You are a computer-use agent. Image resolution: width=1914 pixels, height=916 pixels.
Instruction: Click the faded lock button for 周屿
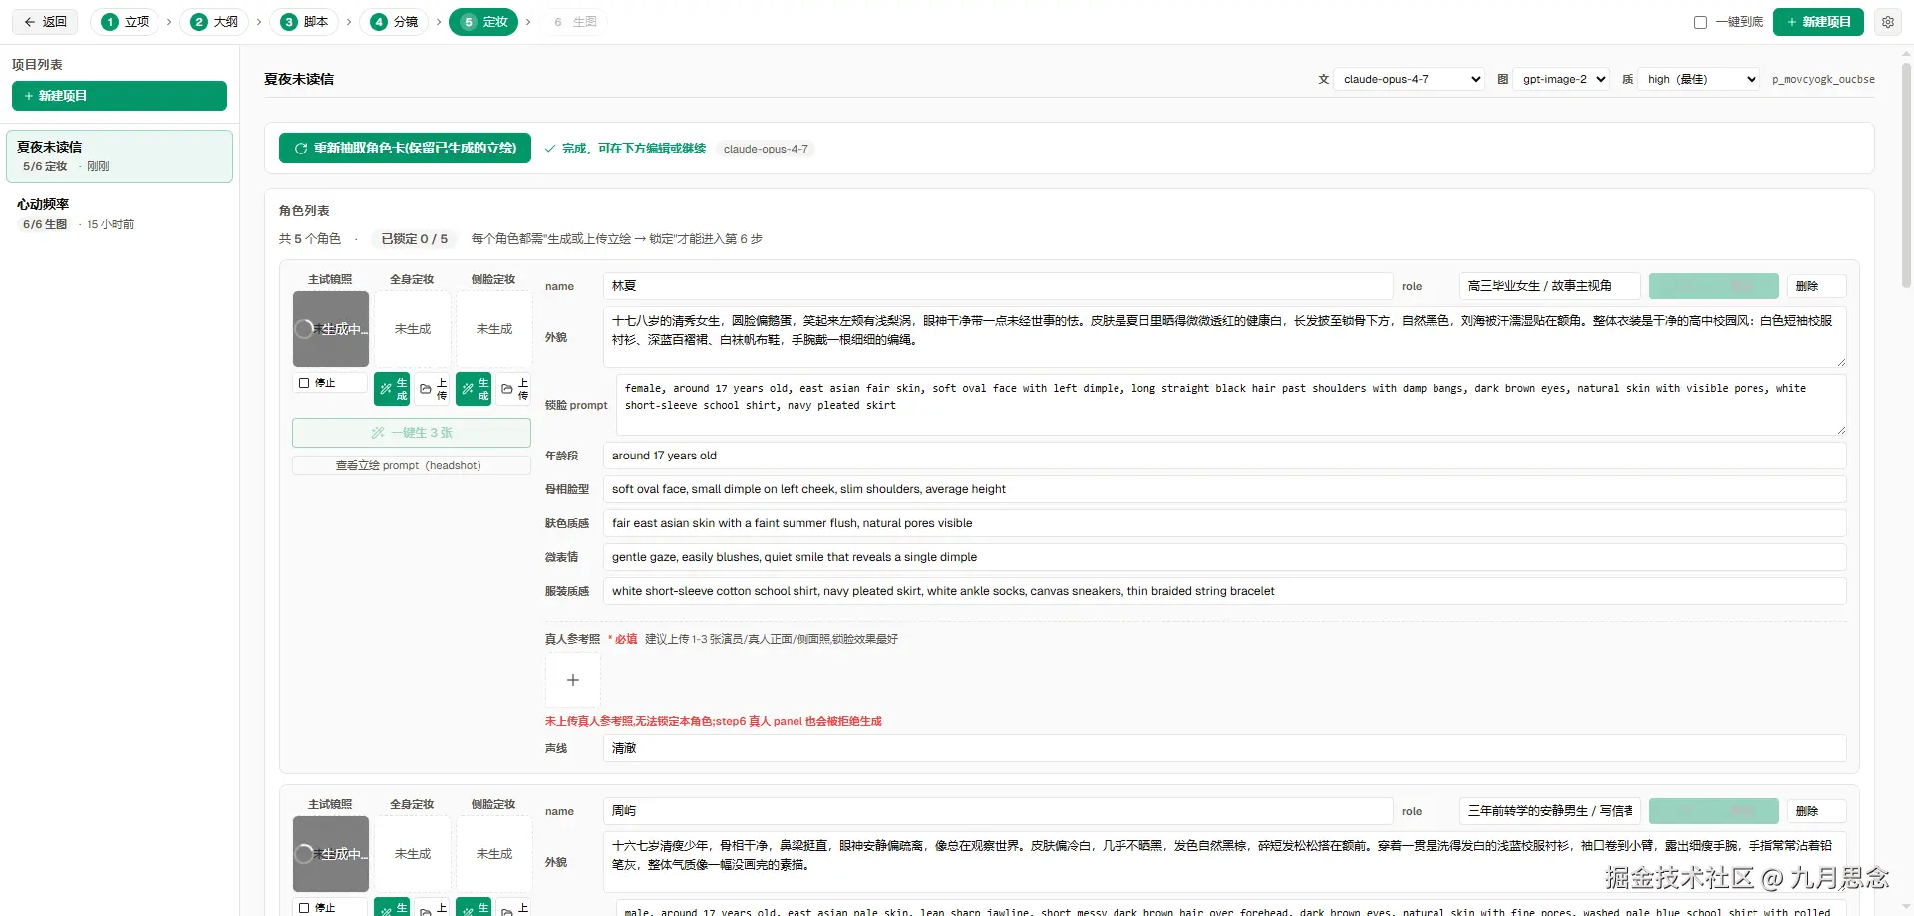1714,811
